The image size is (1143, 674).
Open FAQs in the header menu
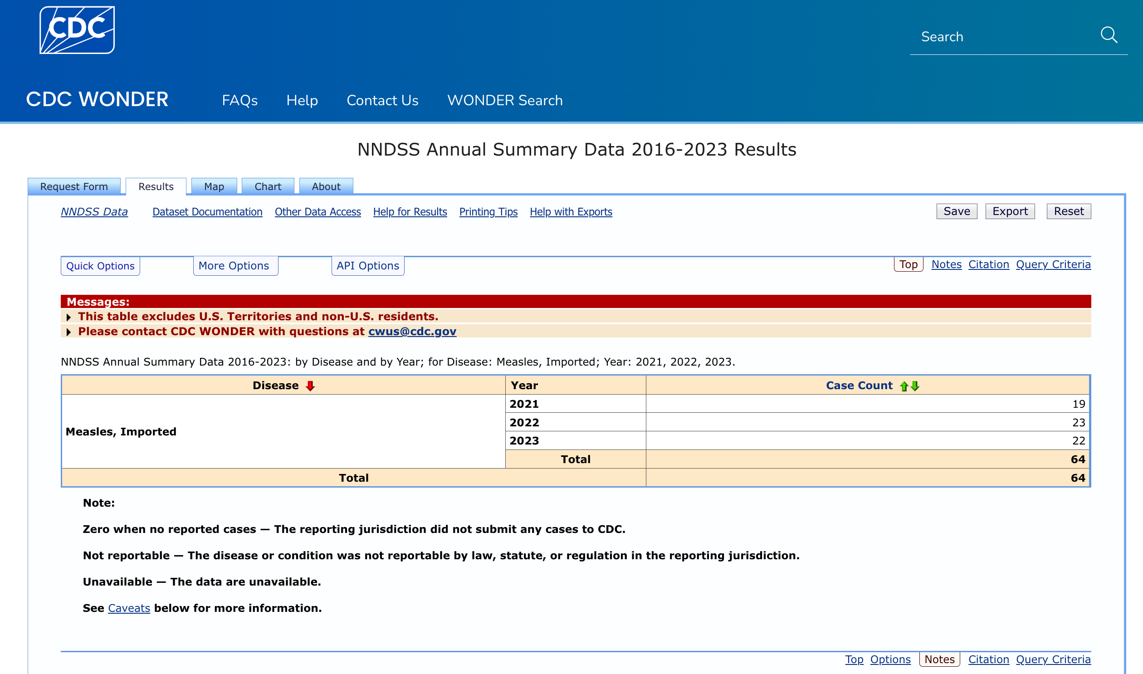240,100
